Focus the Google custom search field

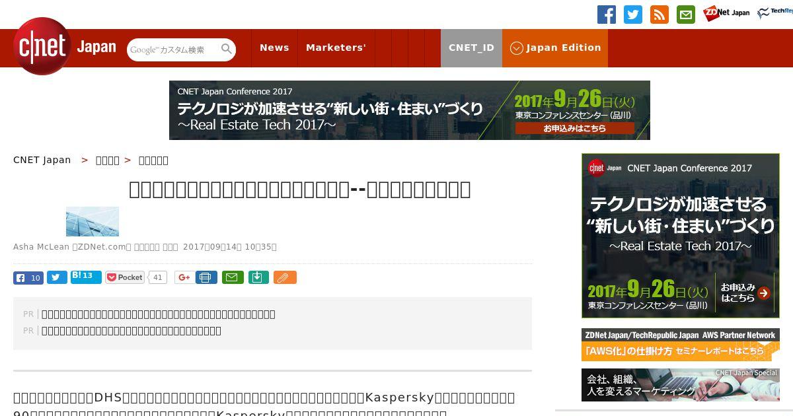point(173,50)
